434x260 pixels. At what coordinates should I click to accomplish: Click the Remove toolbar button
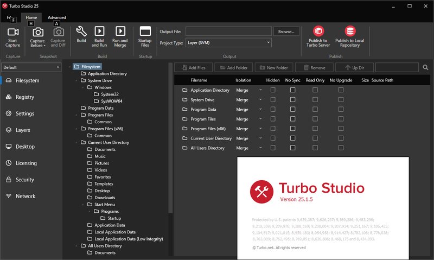(x=314, y=67)
